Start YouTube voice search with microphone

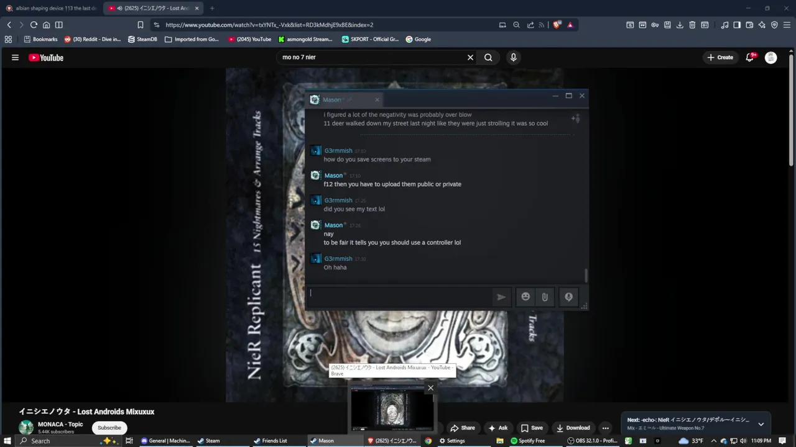(513, 57)
